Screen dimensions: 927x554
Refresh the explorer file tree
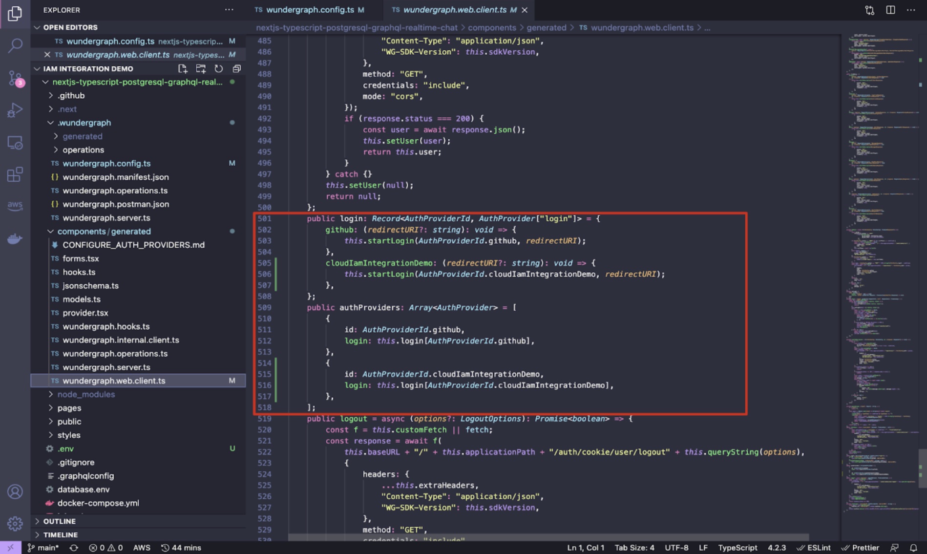218,69
